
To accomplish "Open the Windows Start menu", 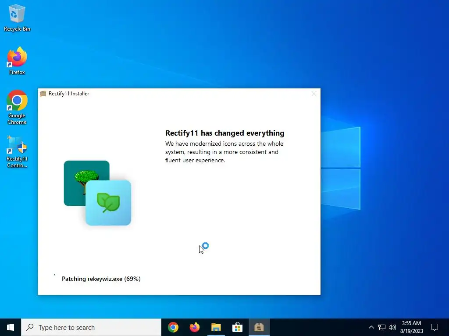I will 11,327.
